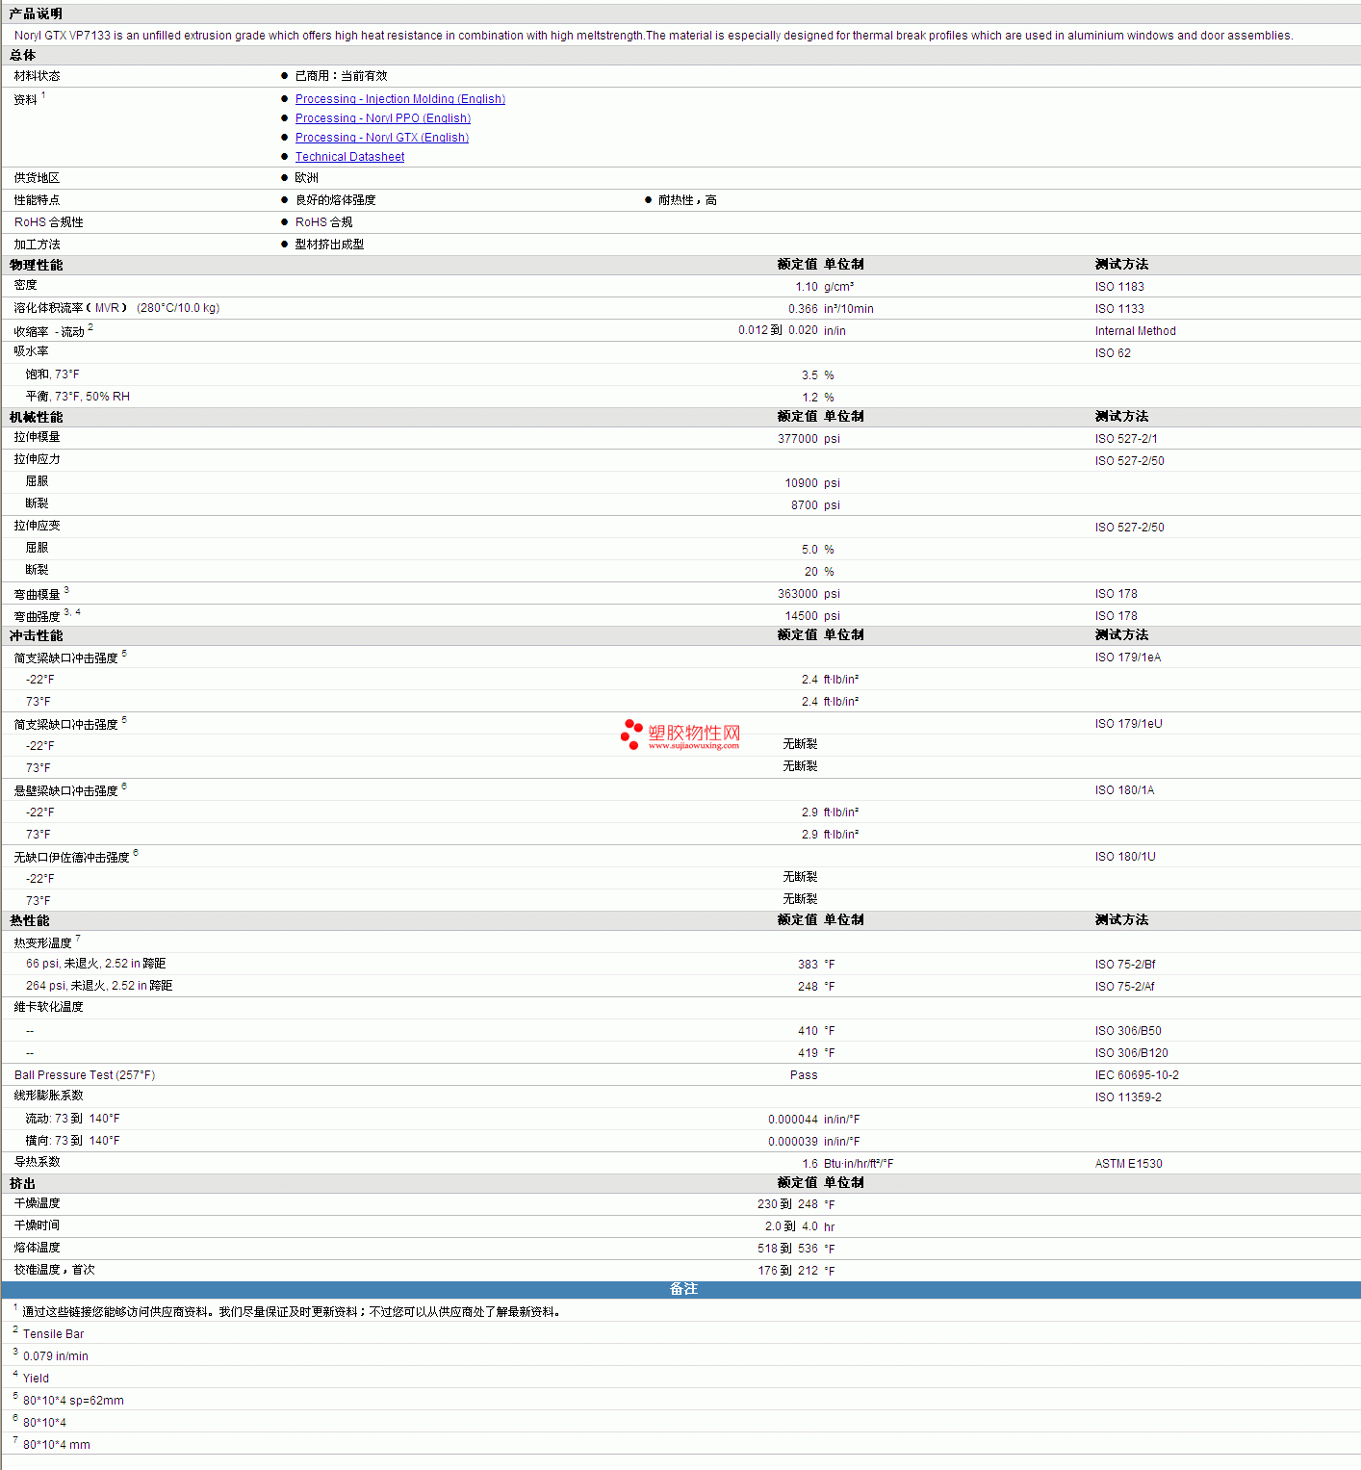Select tensile stress yield value 10900
Image resolution: width=1361 pixels, height=1470 pixels.
(802, 483)
